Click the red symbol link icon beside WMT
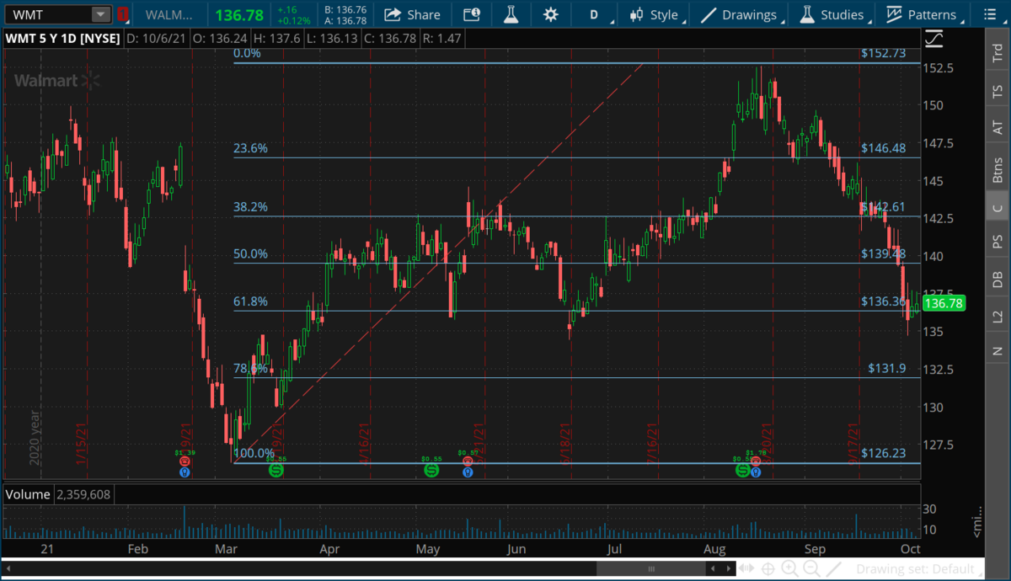The width and height of the screenshot is (1011, 581). (123, 14)
